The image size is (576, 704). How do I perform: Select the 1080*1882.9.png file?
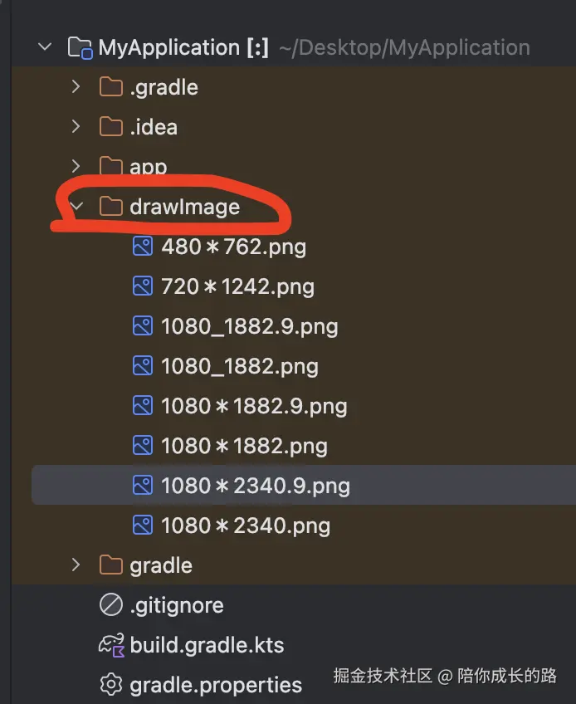click(x=253, y=406)
